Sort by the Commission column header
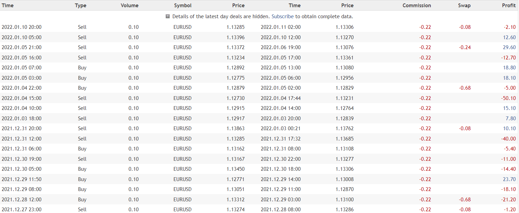This screenshot has height=213, width=519. point(417,5)
